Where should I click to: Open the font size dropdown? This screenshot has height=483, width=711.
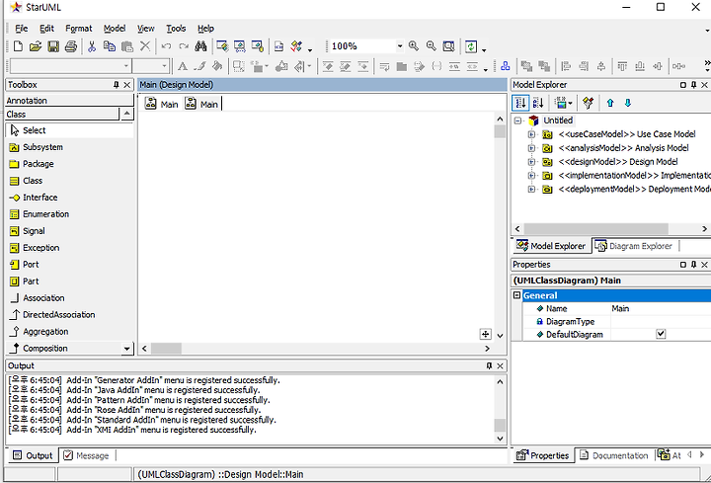(164, 66)
